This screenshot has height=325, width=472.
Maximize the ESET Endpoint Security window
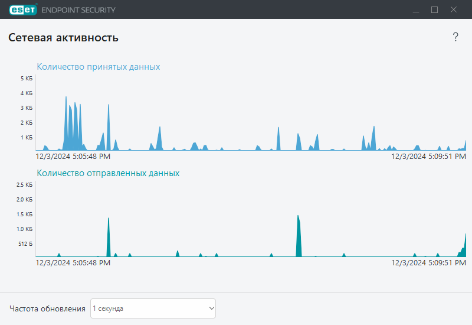pyautogui.click(x=435, y=9)
